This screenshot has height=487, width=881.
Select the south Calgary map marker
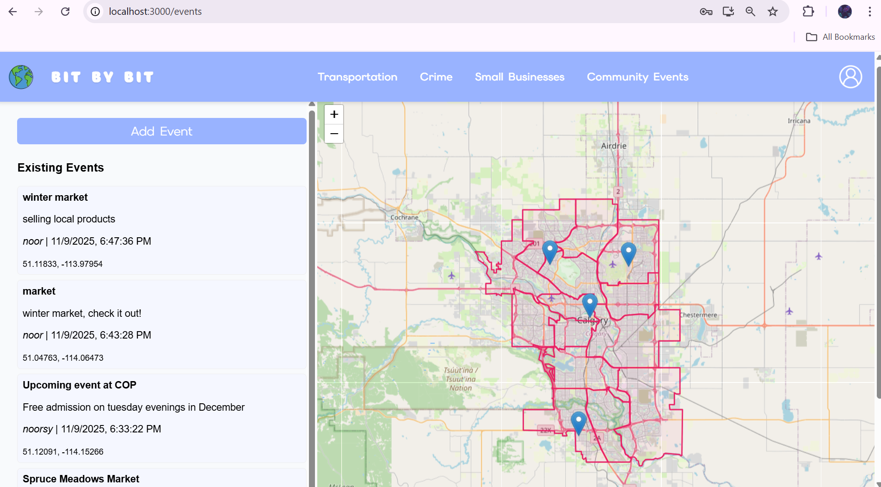579,423
